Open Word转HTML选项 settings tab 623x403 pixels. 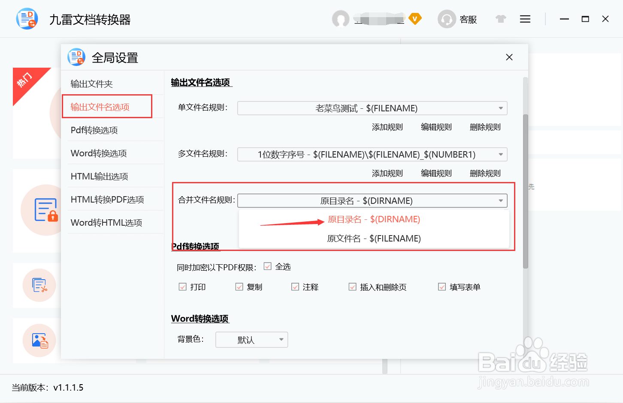[x=116, y=223]
